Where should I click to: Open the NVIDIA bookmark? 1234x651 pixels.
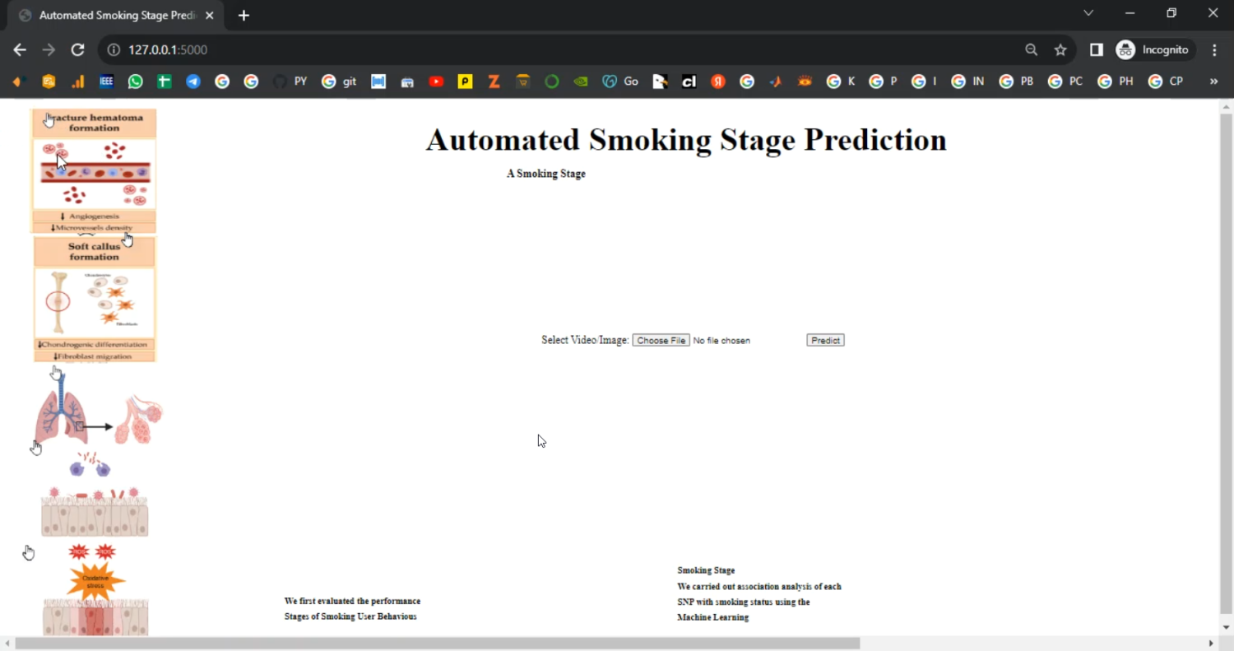[x=581, y=81]
